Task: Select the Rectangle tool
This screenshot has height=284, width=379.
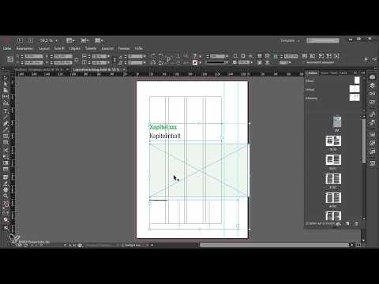Action: (6, 142)
